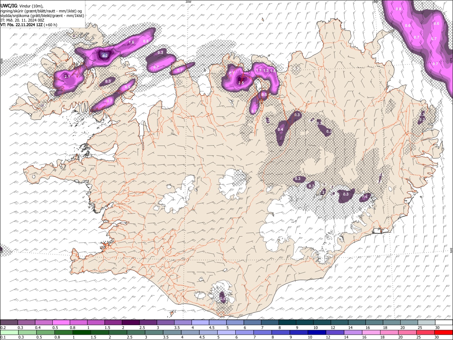
Task: Select the 0.8 value next to the 1.6 label
Action: [145, 41]
